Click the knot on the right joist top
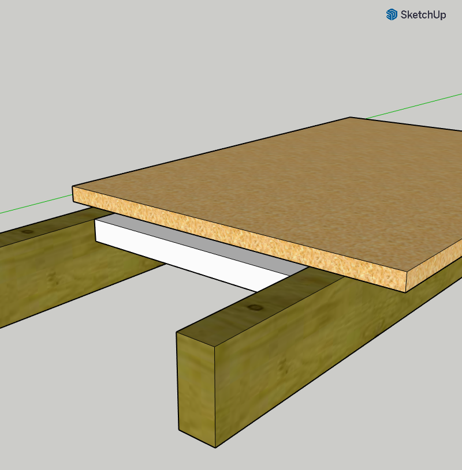This screenshot has width=462, height=470. point(252,307)
